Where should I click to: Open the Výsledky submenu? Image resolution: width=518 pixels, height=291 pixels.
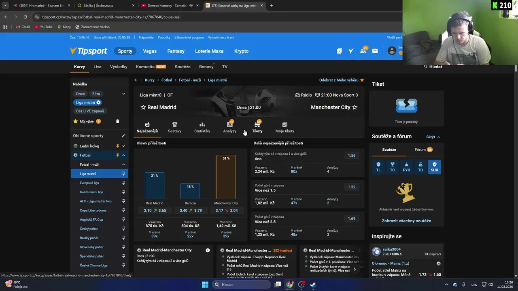(119, 67)
